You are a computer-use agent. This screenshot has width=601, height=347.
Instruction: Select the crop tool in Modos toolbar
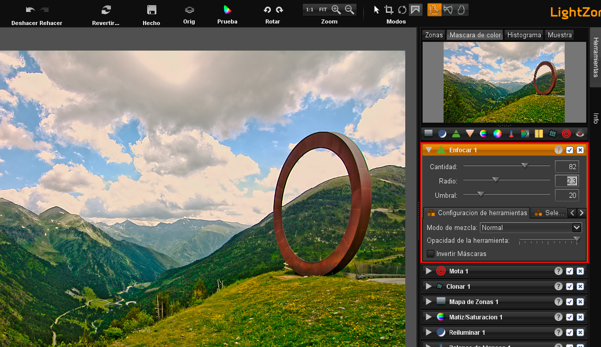click(388, 9)
